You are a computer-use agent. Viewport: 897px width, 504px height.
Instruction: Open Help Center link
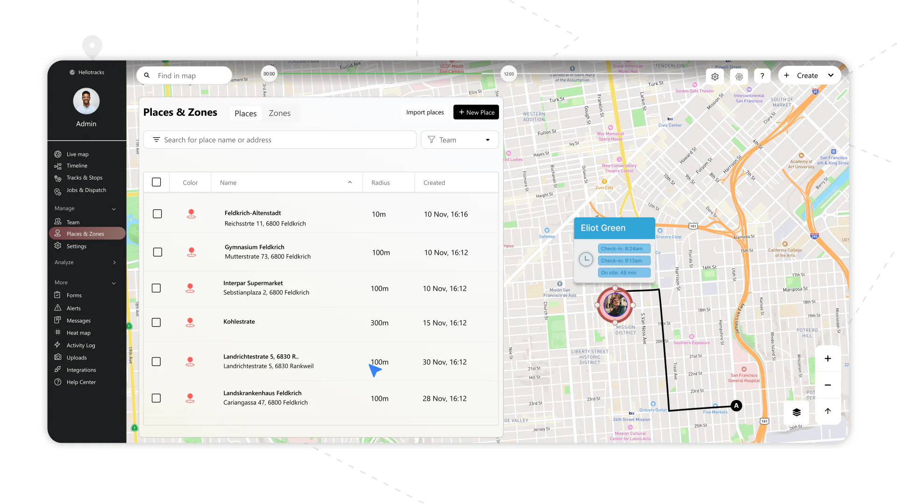(81, 382)
